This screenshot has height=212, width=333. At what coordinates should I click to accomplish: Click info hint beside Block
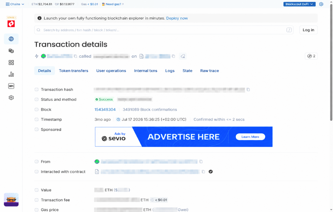click(x=37, y=110)
